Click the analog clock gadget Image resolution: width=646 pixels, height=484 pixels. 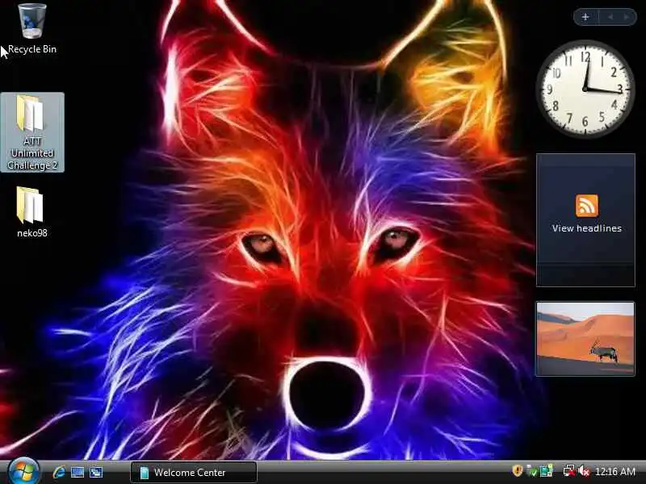585,89
